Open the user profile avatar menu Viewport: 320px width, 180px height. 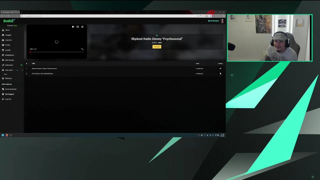(x=222, y=21)
